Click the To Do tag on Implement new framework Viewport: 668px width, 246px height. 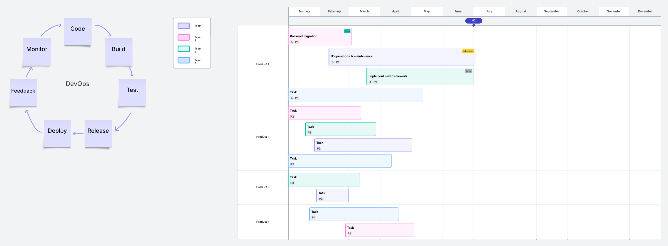coord(468,71)
